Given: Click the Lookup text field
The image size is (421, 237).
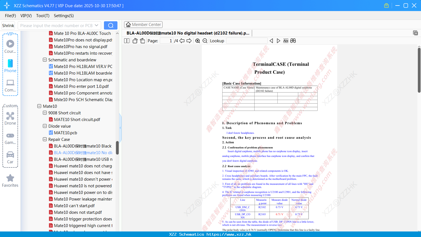Looking at the screenshot, I should click(x=247, y=41).
